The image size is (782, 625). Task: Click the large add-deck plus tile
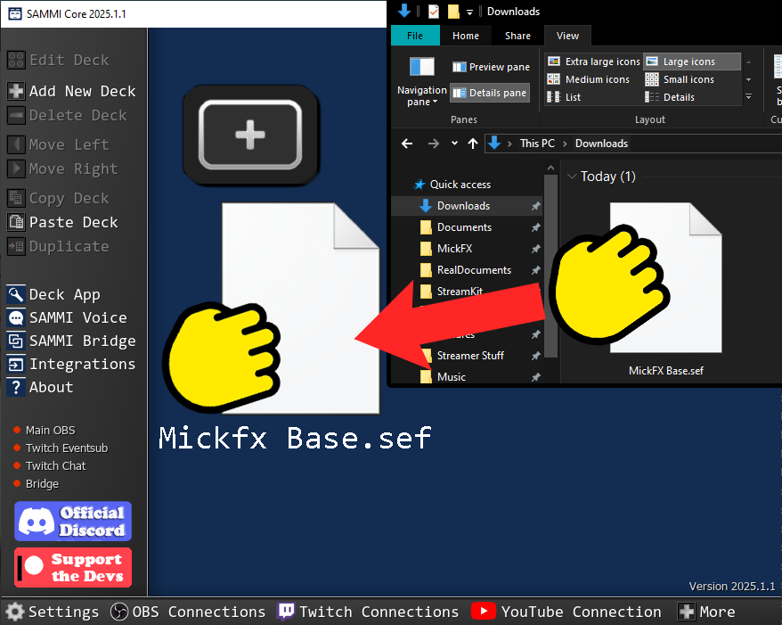click(x=250, y=135)
